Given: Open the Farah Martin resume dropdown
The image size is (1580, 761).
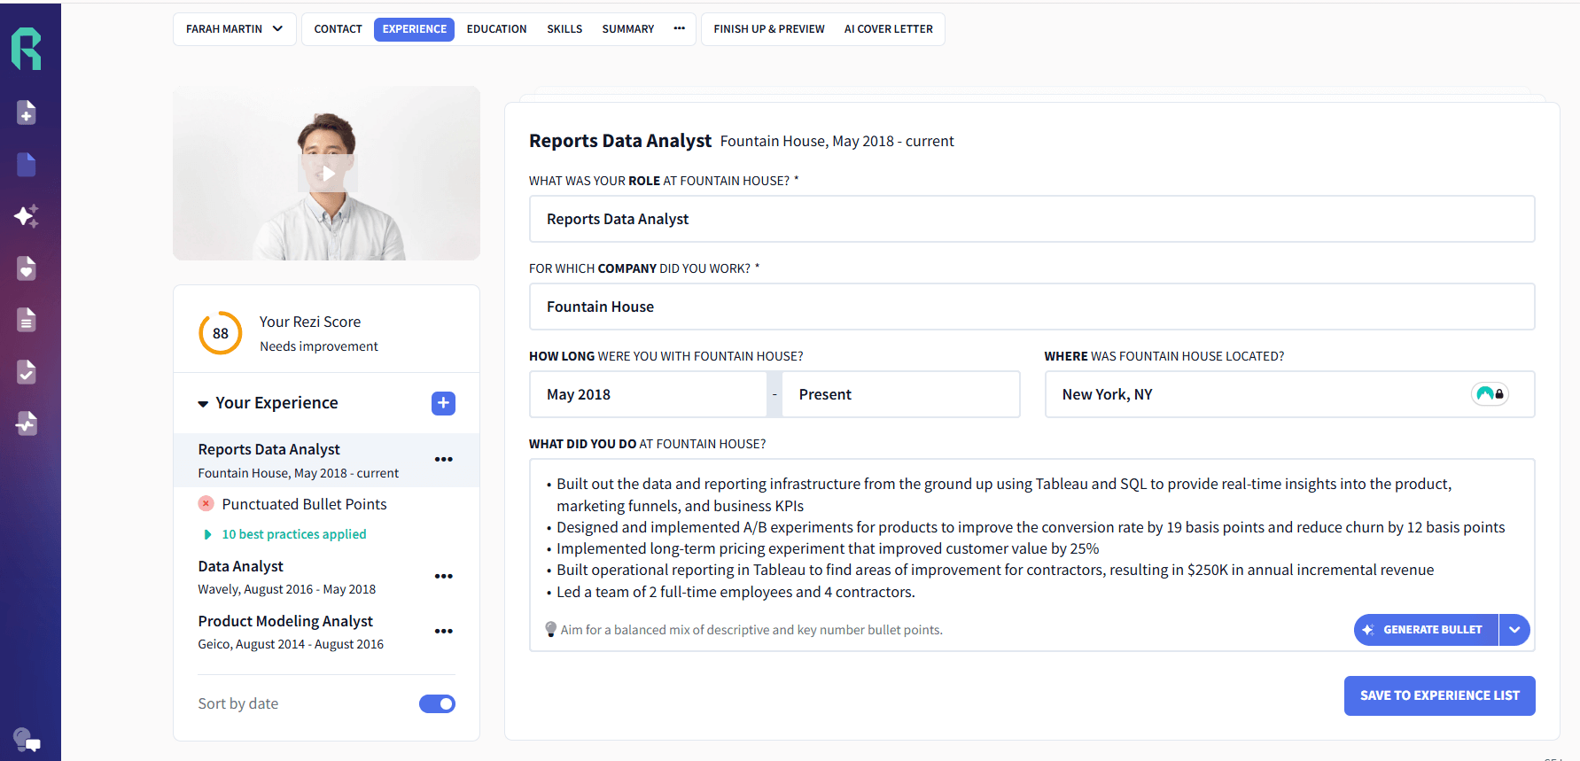Looking at the screenshot, I should tap(235, 29).
